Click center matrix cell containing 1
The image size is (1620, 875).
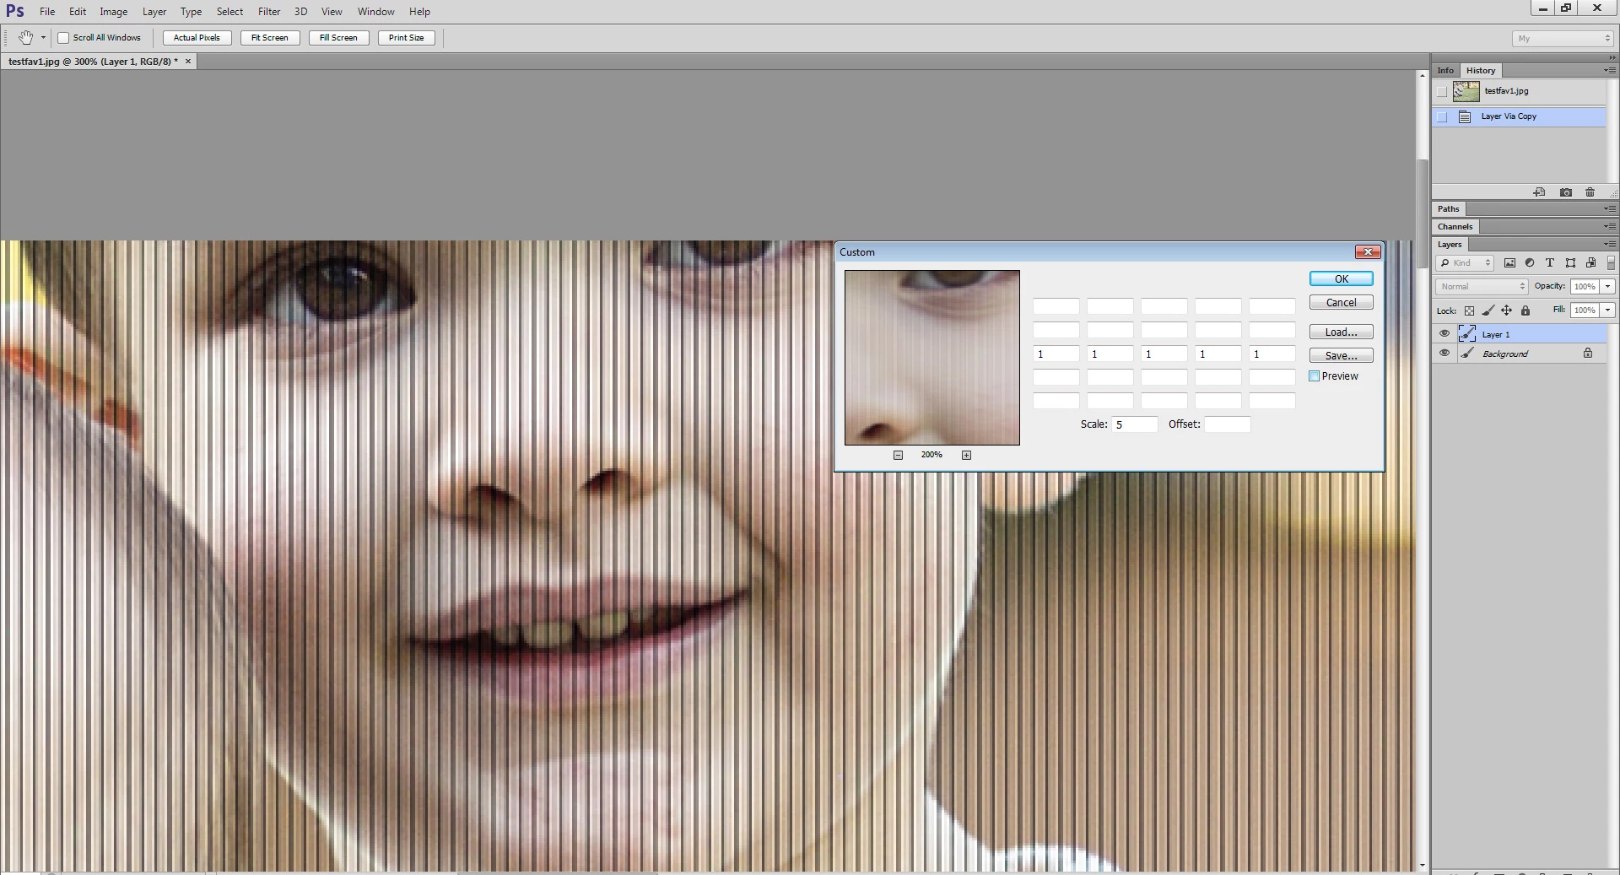pyautogui.click(x=1164, y=354)
